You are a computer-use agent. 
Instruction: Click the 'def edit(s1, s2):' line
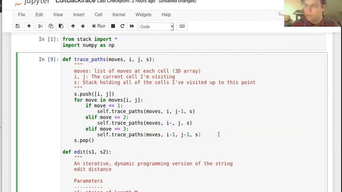87,152
